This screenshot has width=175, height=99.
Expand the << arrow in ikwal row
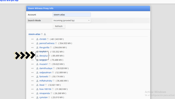tap(32, 85)
